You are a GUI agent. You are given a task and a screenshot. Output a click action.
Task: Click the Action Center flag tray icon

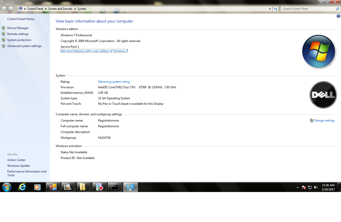pos(304,187)
